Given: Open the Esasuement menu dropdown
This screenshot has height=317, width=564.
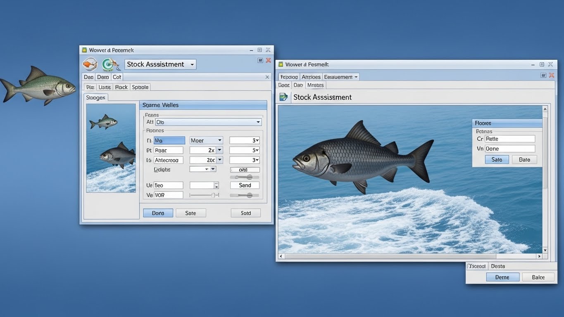Looking at the screenshot, I should click(x=356, y=77).
